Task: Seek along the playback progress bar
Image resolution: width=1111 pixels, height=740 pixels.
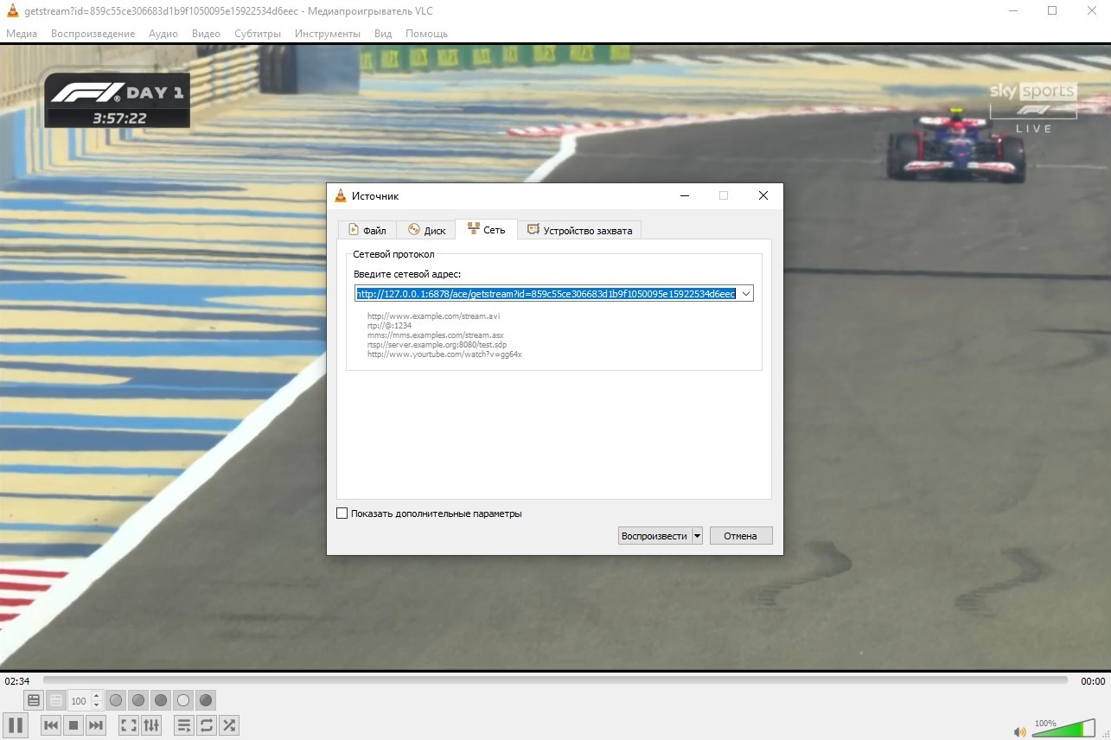Action: 555,680
